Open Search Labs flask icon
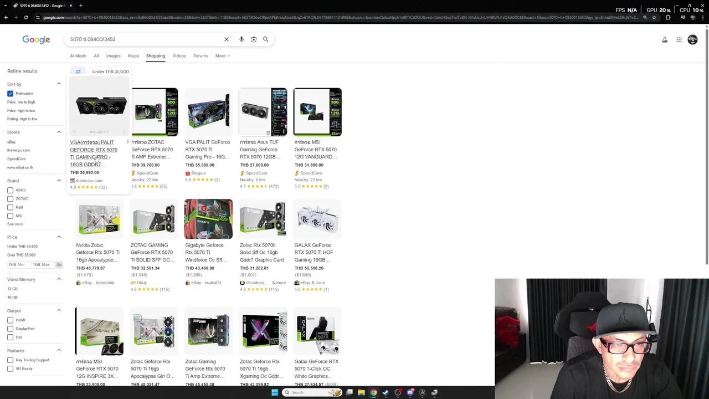 [665, 40]
